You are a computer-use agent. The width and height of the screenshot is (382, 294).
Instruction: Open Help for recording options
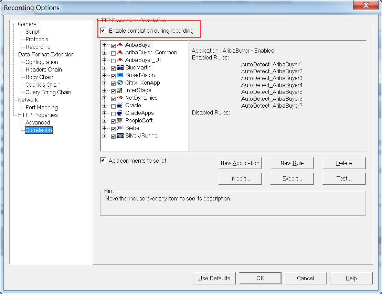351,278
